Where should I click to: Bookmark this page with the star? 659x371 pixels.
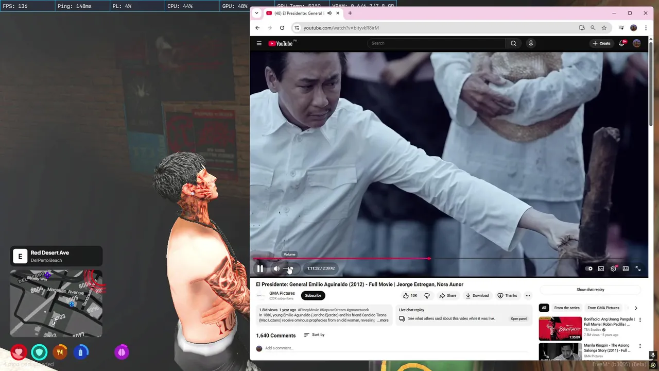(x=604, y=28)
